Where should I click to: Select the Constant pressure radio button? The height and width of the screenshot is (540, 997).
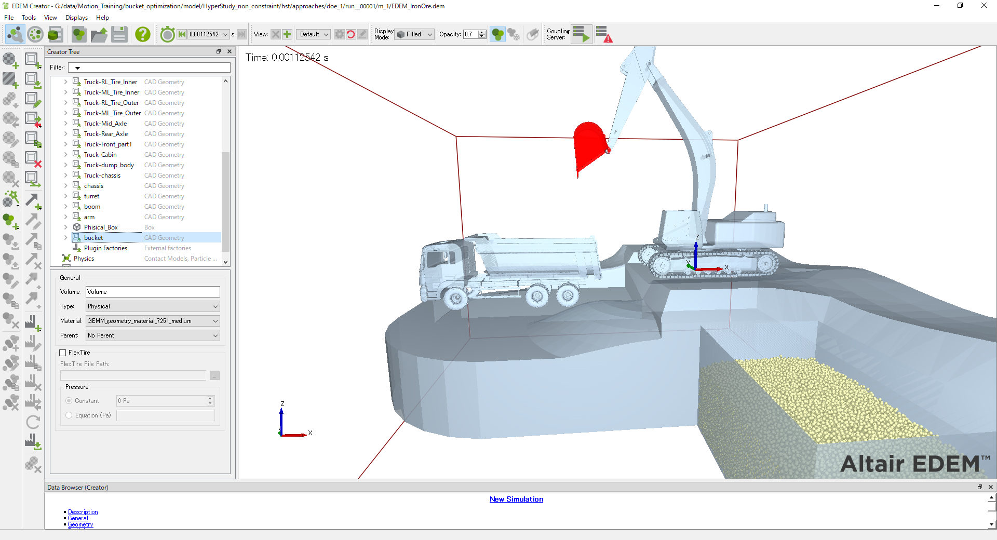69,401
